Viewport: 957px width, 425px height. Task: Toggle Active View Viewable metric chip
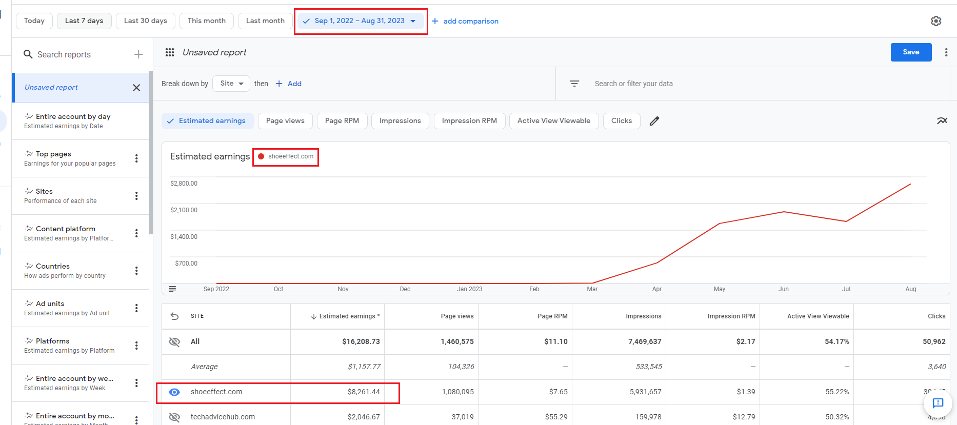click(554, 121)
